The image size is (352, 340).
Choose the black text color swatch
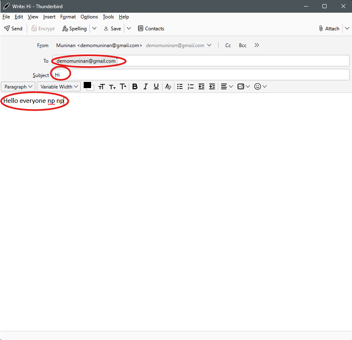click(x=87, y=85)
